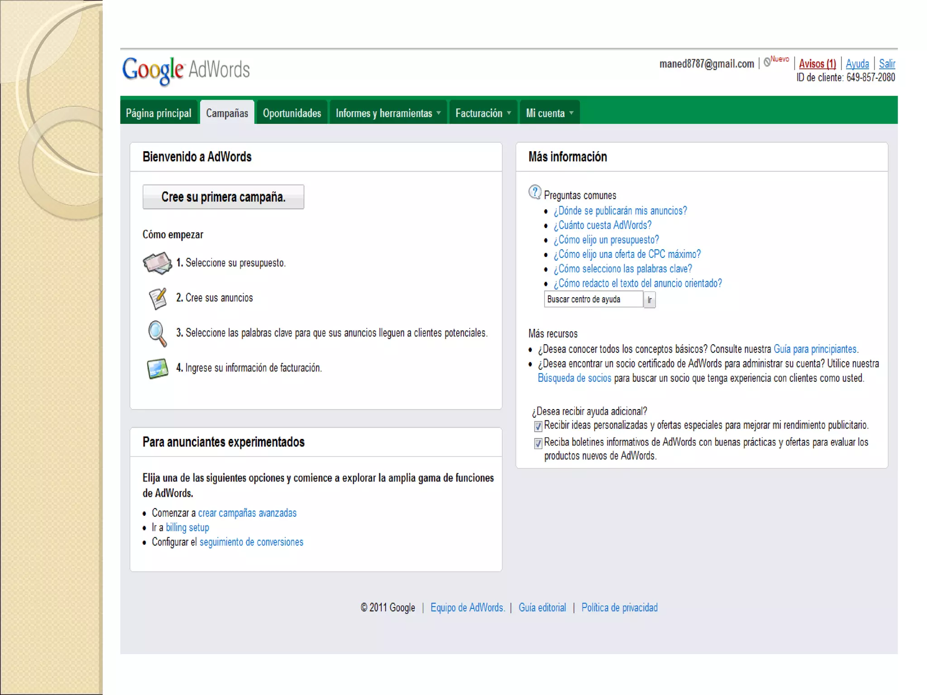Click the notepad pencil ads icon
Viewport: 927px width, 695px height.
pos(157,298)
